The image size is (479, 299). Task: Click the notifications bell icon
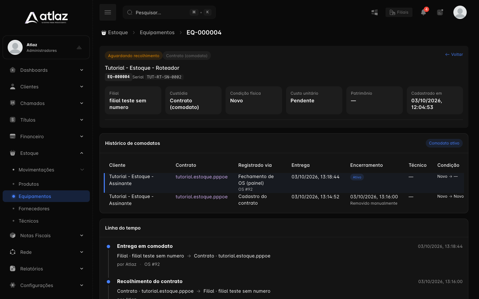coord(423,12)
